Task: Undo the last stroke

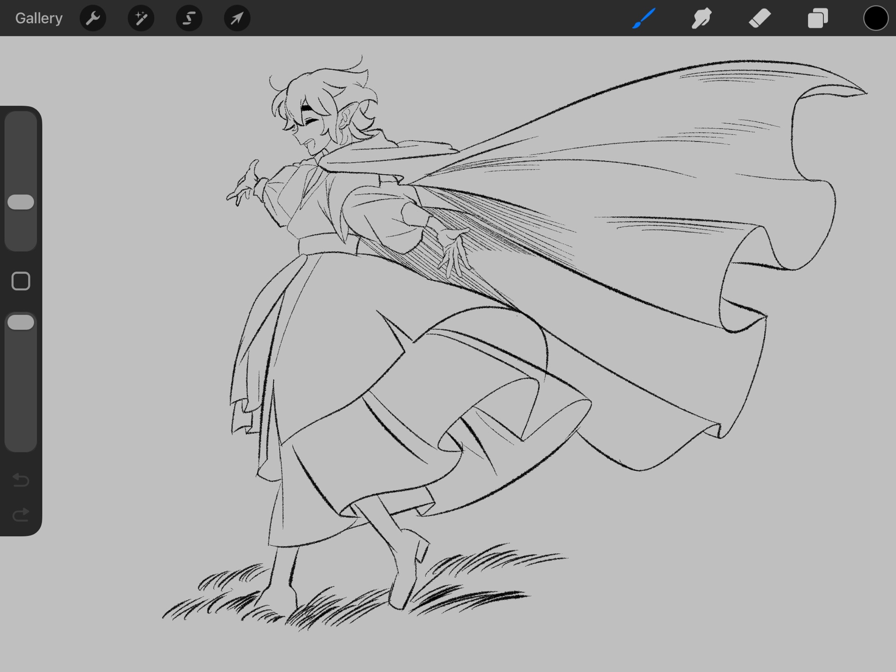Action: (x=21, y=480)
